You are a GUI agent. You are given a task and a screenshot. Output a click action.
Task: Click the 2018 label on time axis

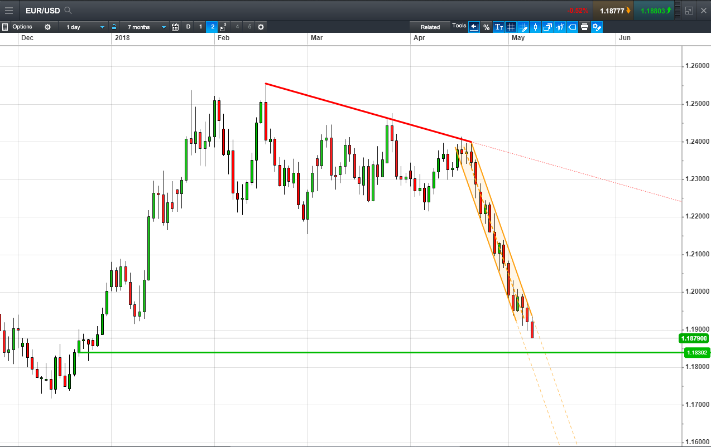click(x=122, y=38)
